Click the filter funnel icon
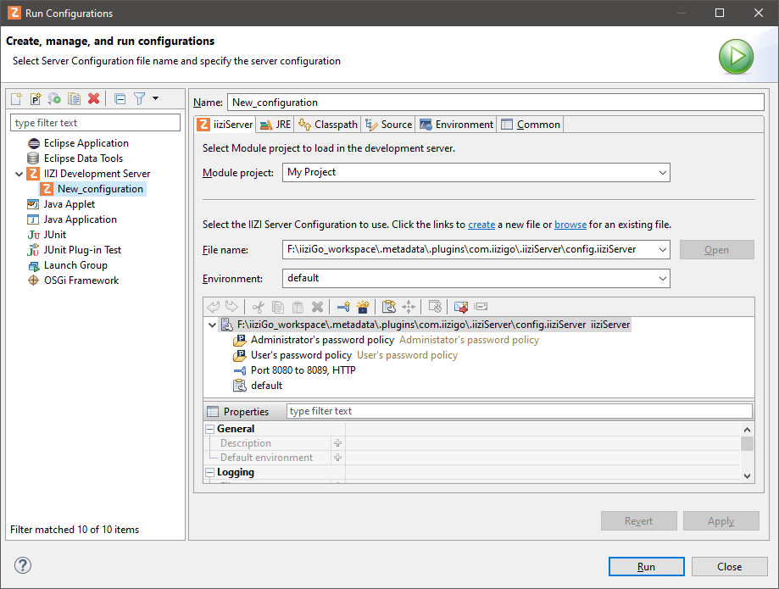 pos(140,99)
